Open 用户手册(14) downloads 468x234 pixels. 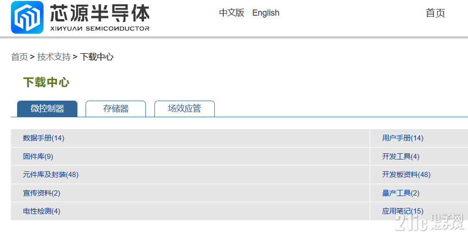tap(402, 138)
